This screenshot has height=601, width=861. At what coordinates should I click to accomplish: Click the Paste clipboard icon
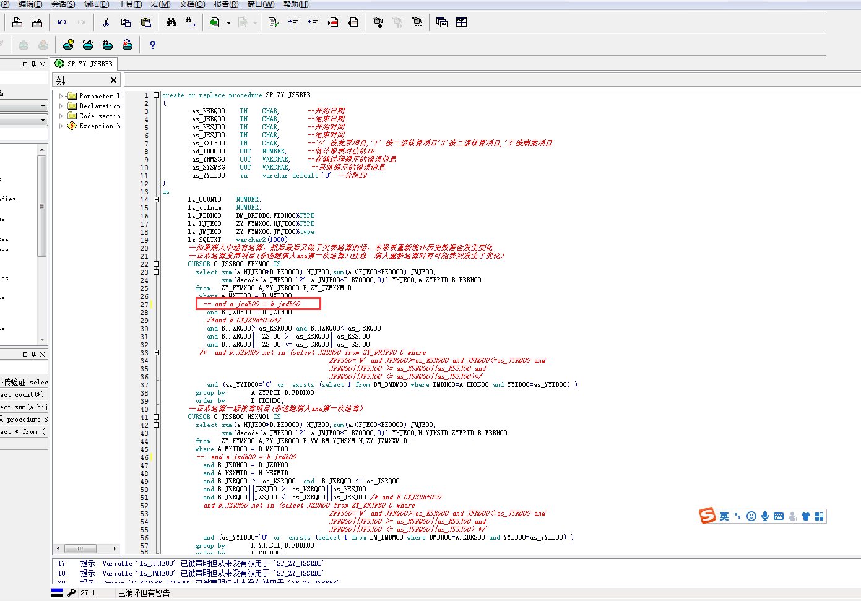(146, 22)
